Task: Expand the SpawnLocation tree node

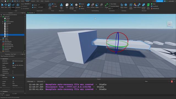Action: coord(3,21)
